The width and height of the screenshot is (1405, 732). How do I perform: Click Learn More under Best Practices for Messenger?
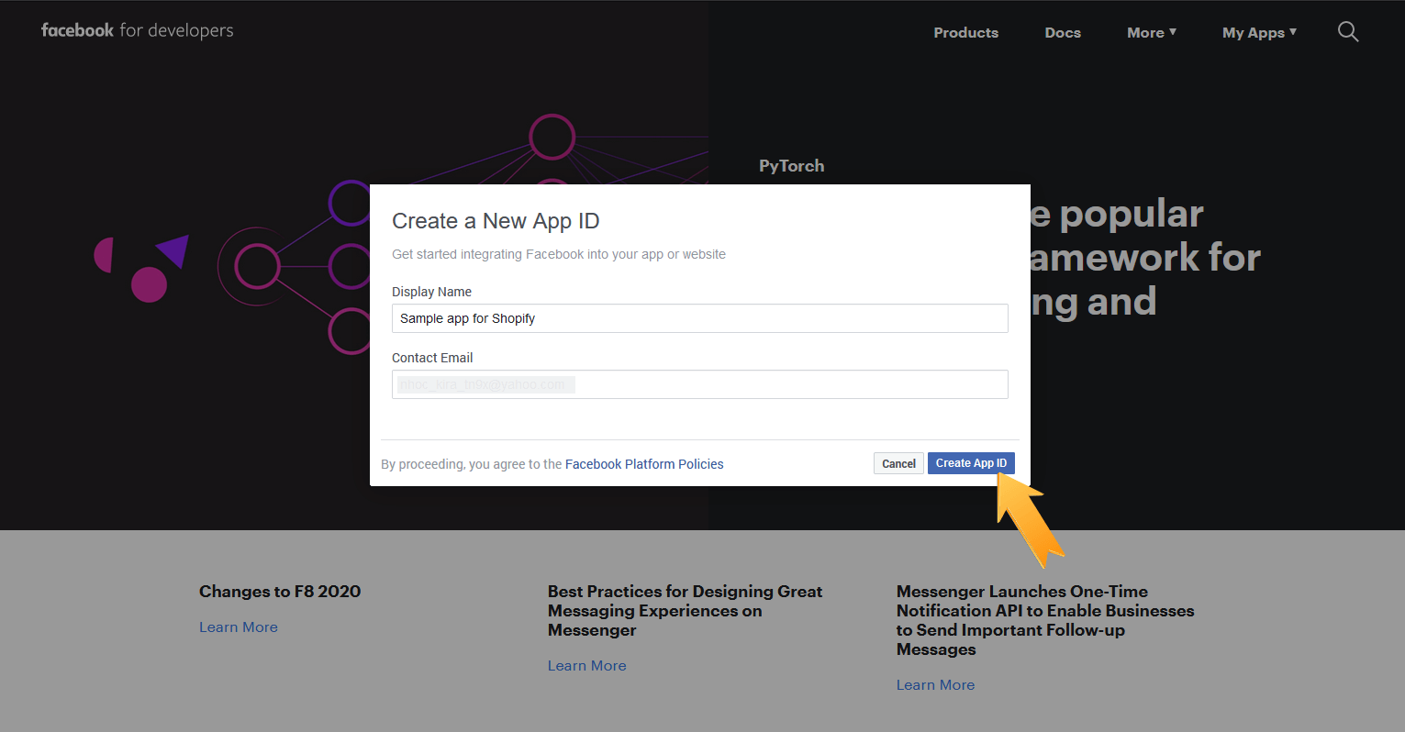pyautogui.click(x=587, y=666)
